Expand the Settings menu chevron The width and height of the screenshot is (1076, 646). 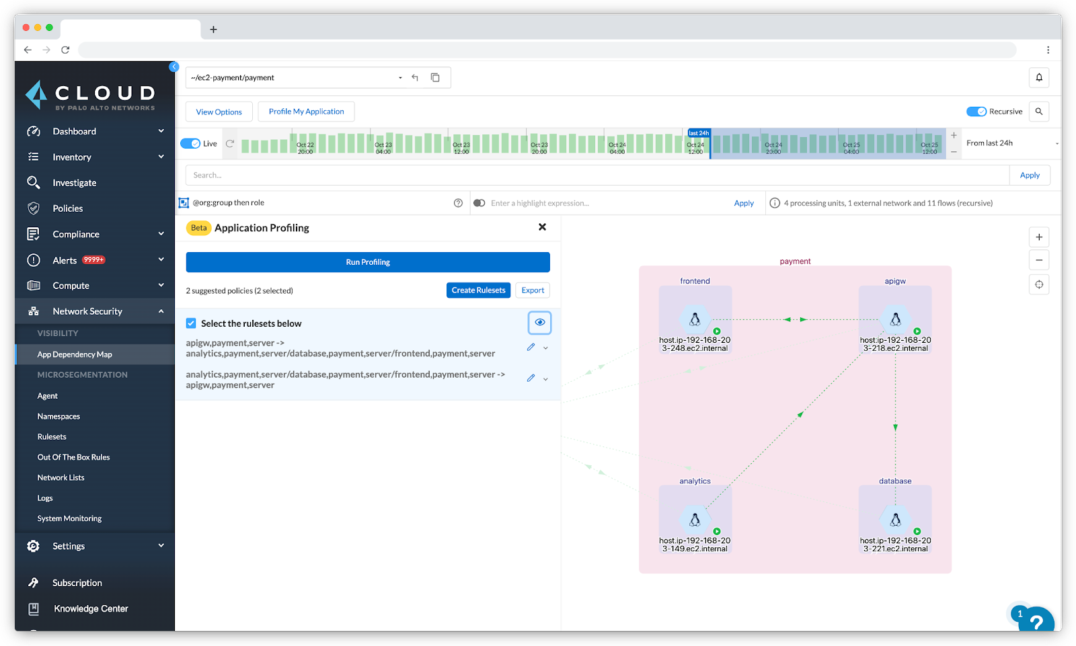[x=161, y=546]
